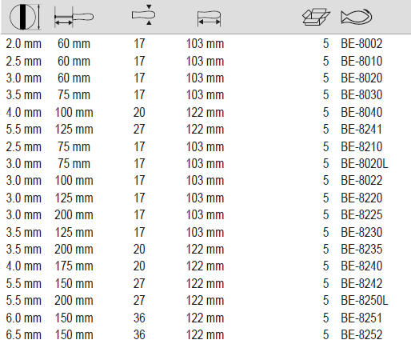
Task: Click the blade tip width icon
Action: pos(25,17)
